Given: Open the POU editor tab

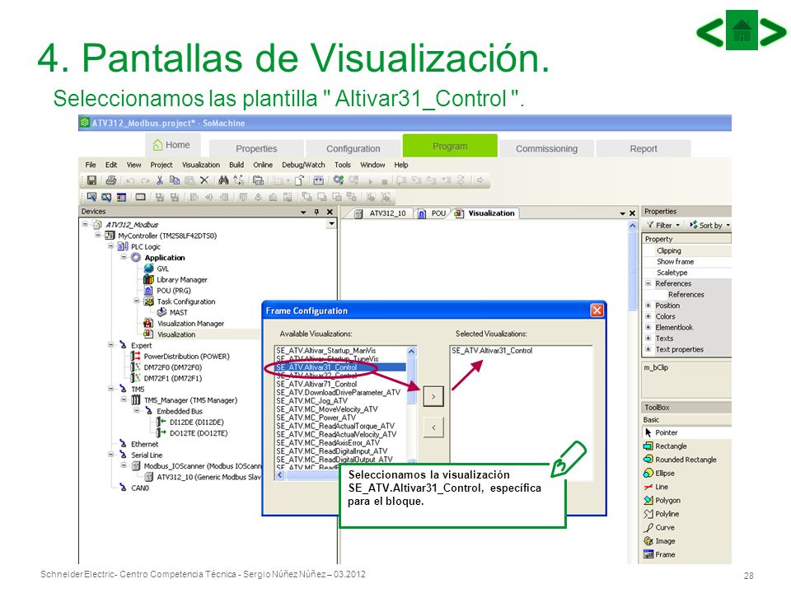Looking at the screenshot, I should 433,214.
